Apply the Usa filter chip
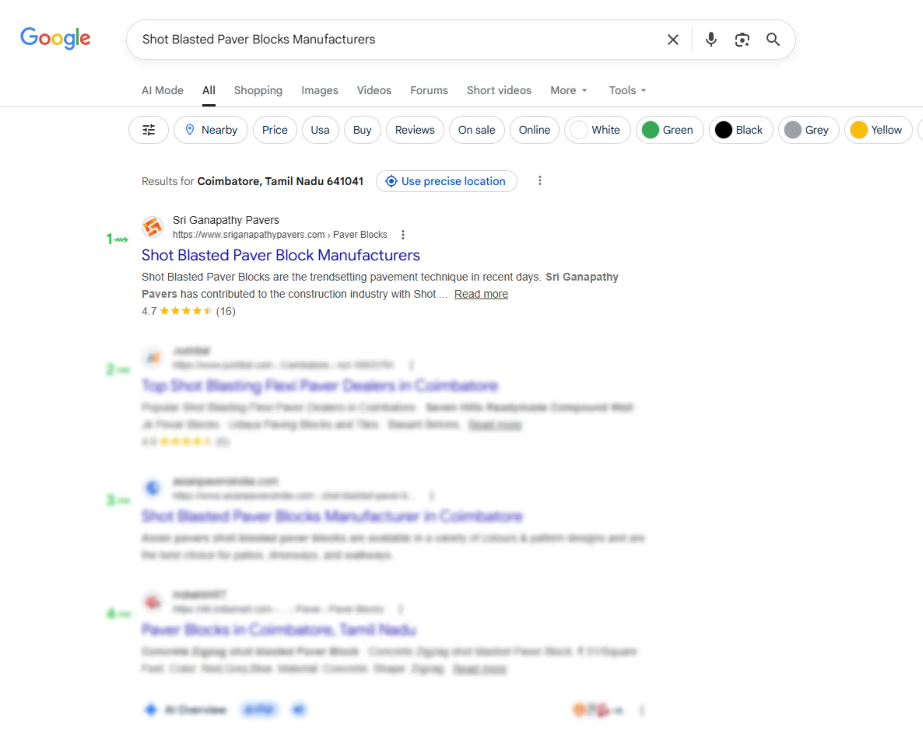The width and height of the screenshot is (923, 733). click(320, 130)
